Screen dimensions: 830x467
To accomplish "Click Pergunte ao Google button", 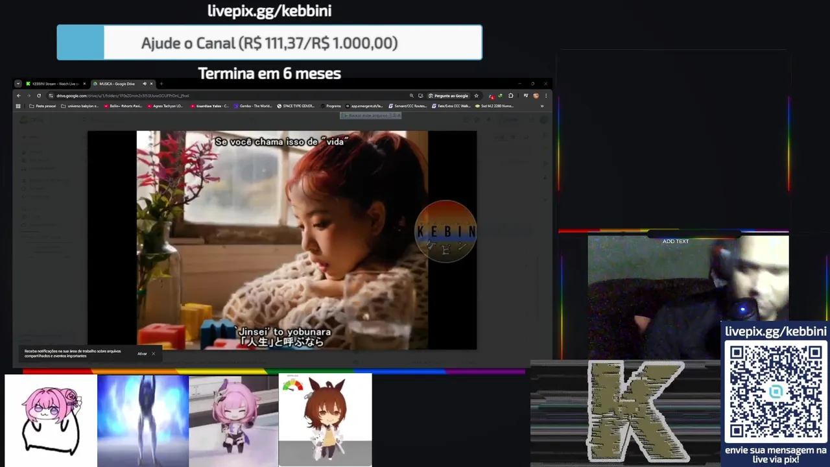I will [x=449, y=95].
